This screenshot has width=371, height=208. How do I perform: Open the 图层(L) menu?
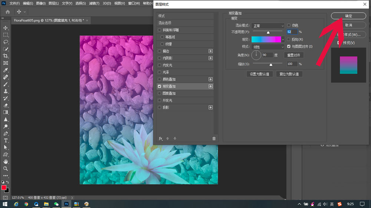click(53, 3)
